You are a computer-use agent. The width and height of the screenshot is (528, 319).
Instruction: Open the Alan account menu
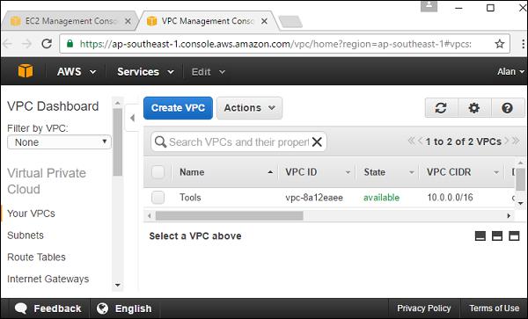510,71
